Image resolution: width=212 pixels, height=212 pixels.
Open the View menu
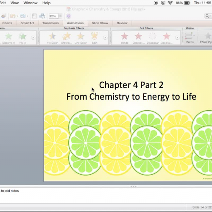pyautogui.click(x=14, y=3)
